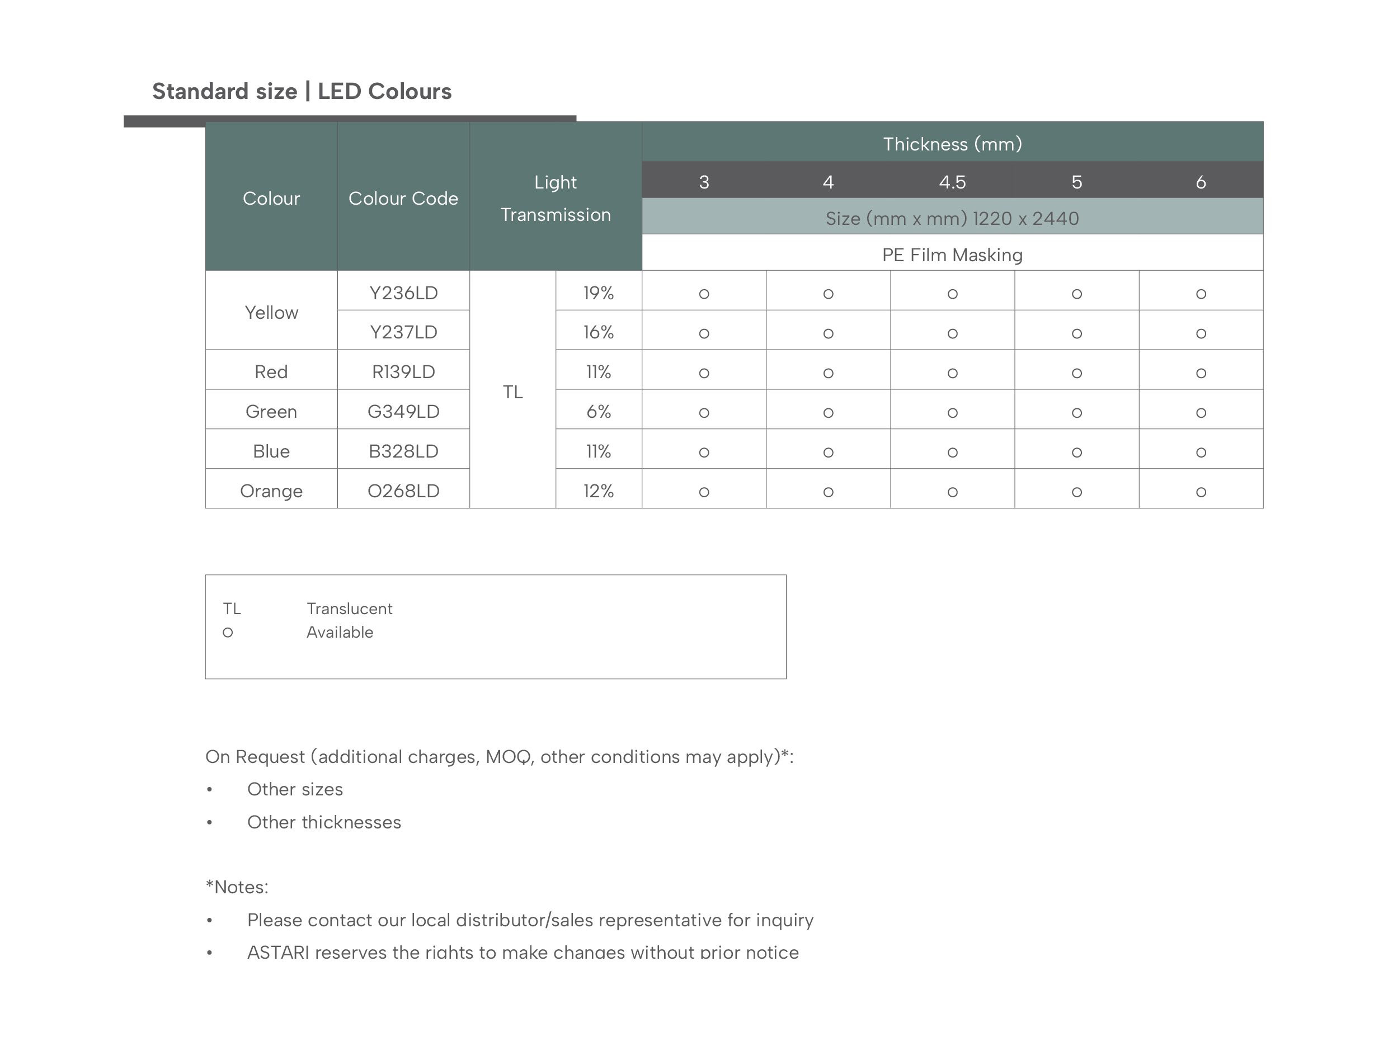The height and width of the screenshot is (1046, 1388).
Task: Click Y236LD availability circle under thickness 3
Action: (704, 294)
